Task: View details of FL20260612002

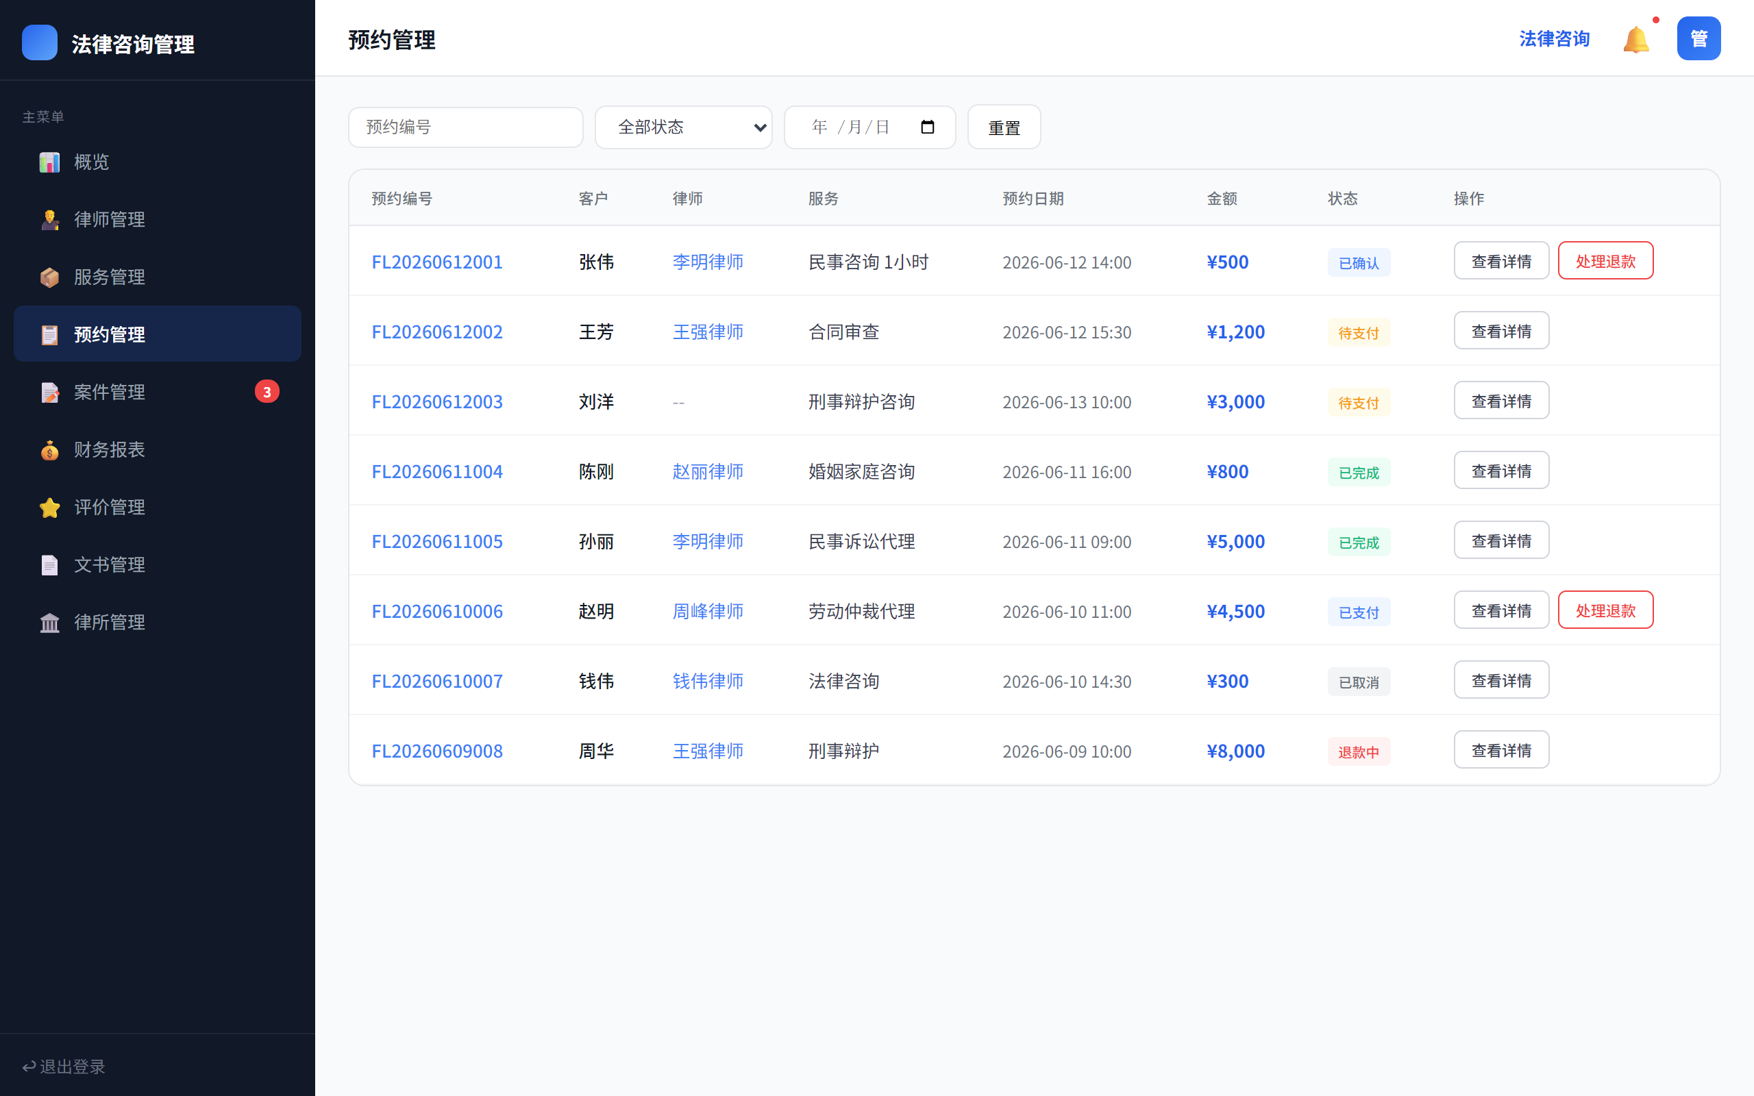Action: tap(1501, 331)
